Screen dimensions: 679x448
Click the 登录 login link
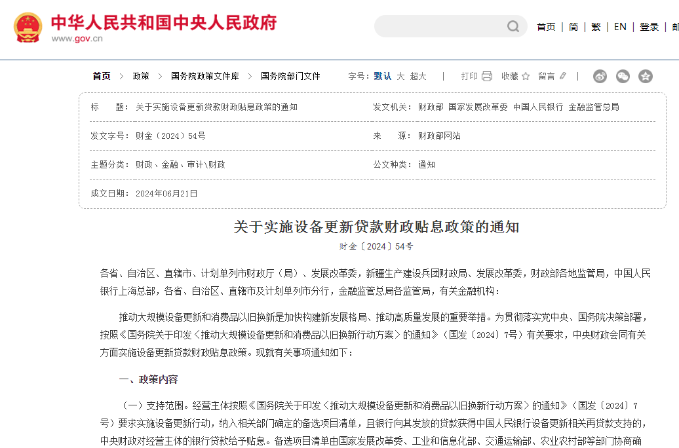point(650,27)
